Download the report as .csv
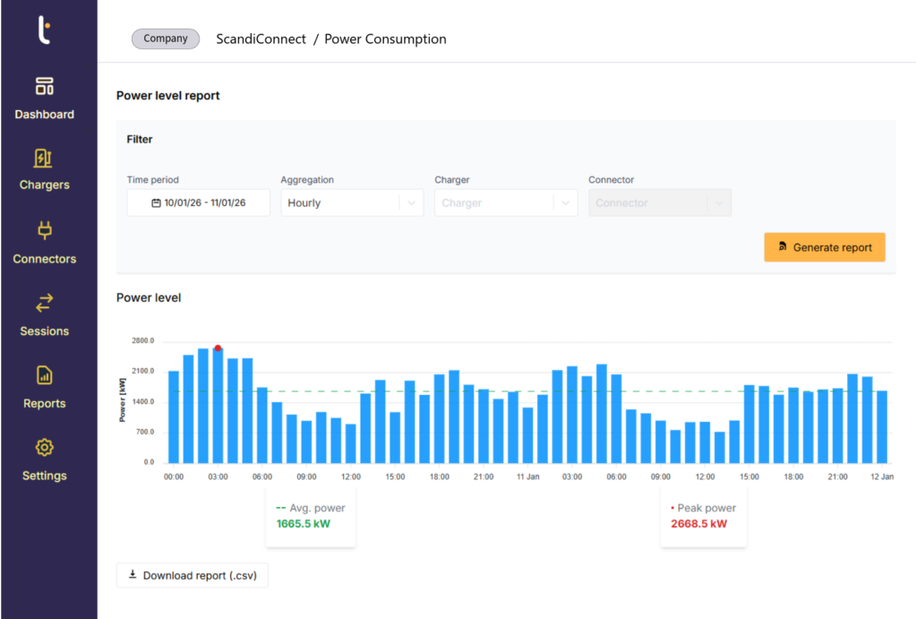The height and width of the screenshot is (619, 917). click(x=193, y=575)
